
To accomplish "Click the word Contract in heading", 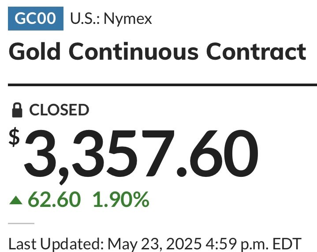I will pyautogui.click(x=256, y=51).
